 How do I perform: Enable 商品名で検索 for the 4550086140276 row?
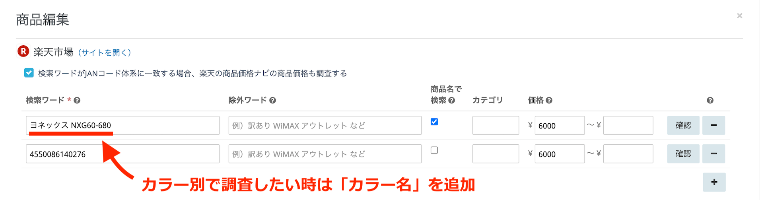point(434,150)
